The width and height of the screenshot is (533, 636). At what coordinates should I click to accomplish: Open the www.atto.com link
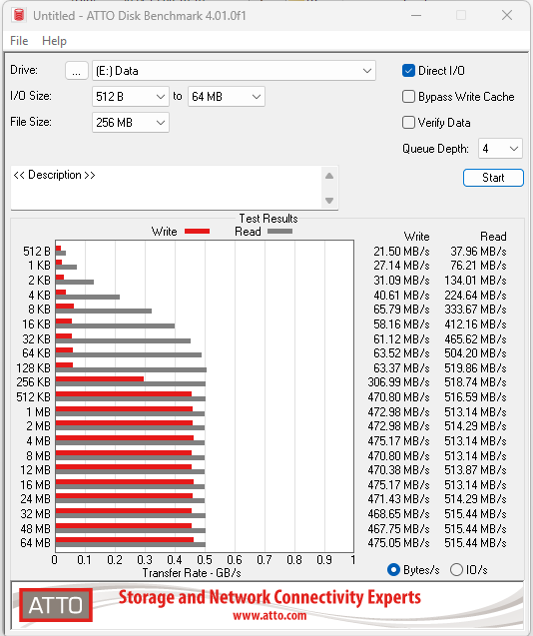coord(269,616)
